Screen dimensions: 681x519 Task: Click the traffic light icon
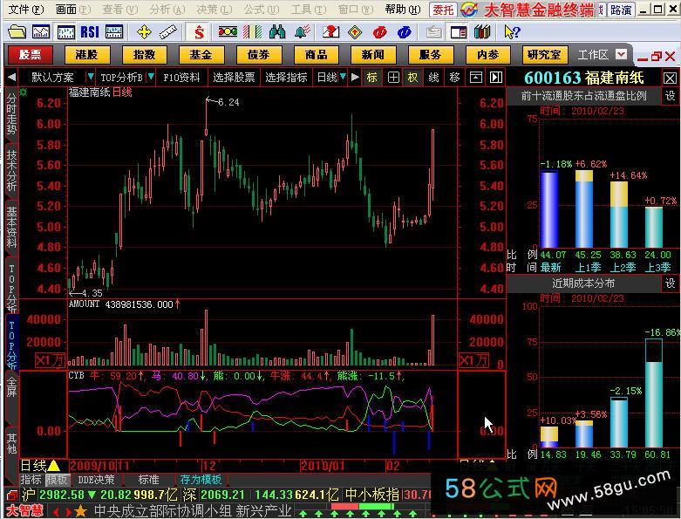pos(228,31)
